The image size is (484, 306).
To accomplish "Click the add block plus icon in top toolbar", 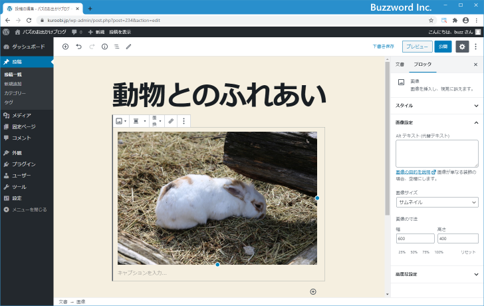I will pyautogui.click(x=65, y=47).
